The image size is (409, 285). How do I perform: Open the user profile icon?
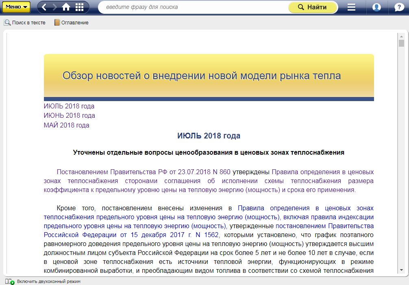click(376, 7)
